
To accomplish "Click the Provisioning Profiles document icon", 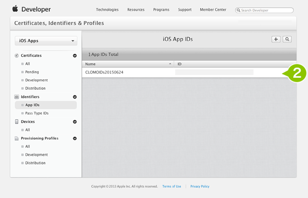I will pyautogui.click(x=17, y=138).
